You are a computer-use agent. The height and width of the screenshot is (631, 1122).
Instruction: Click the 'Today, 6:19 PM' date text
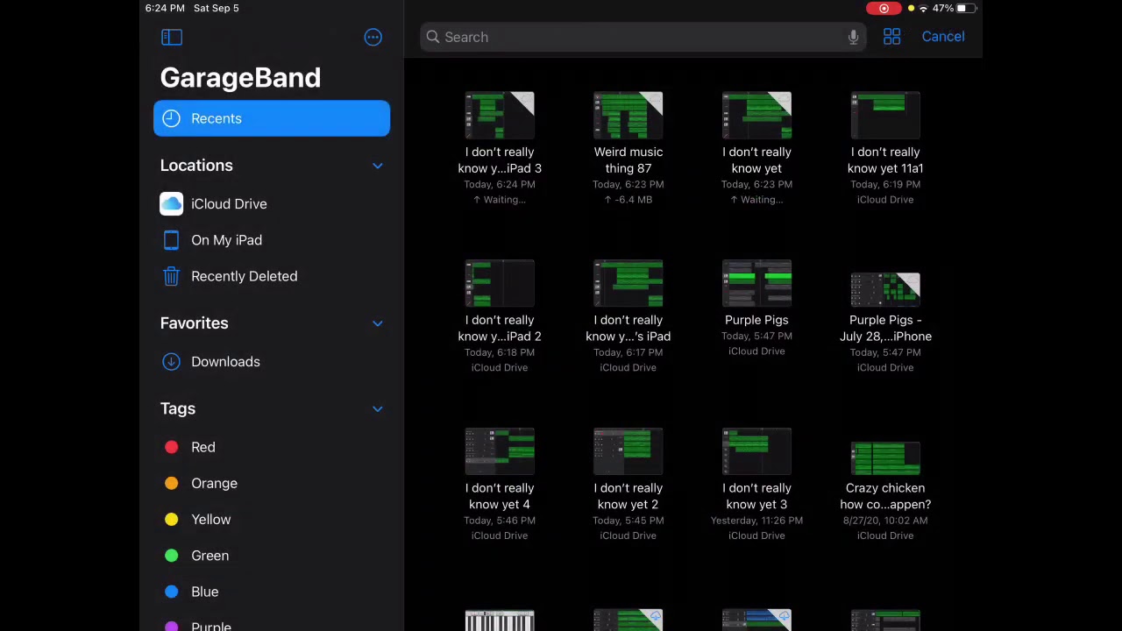tap(885, 185)
